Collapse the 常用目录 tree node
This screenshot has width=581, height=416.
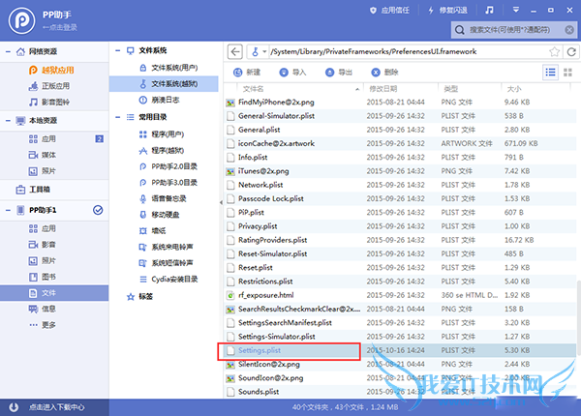[118, 117]
